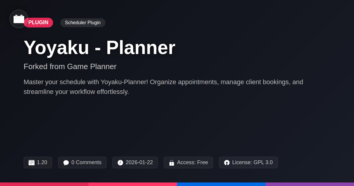Click the Forked from Game Planner subtitle
The width and height of the screenshot is (354, 186).
pos(70,66)
